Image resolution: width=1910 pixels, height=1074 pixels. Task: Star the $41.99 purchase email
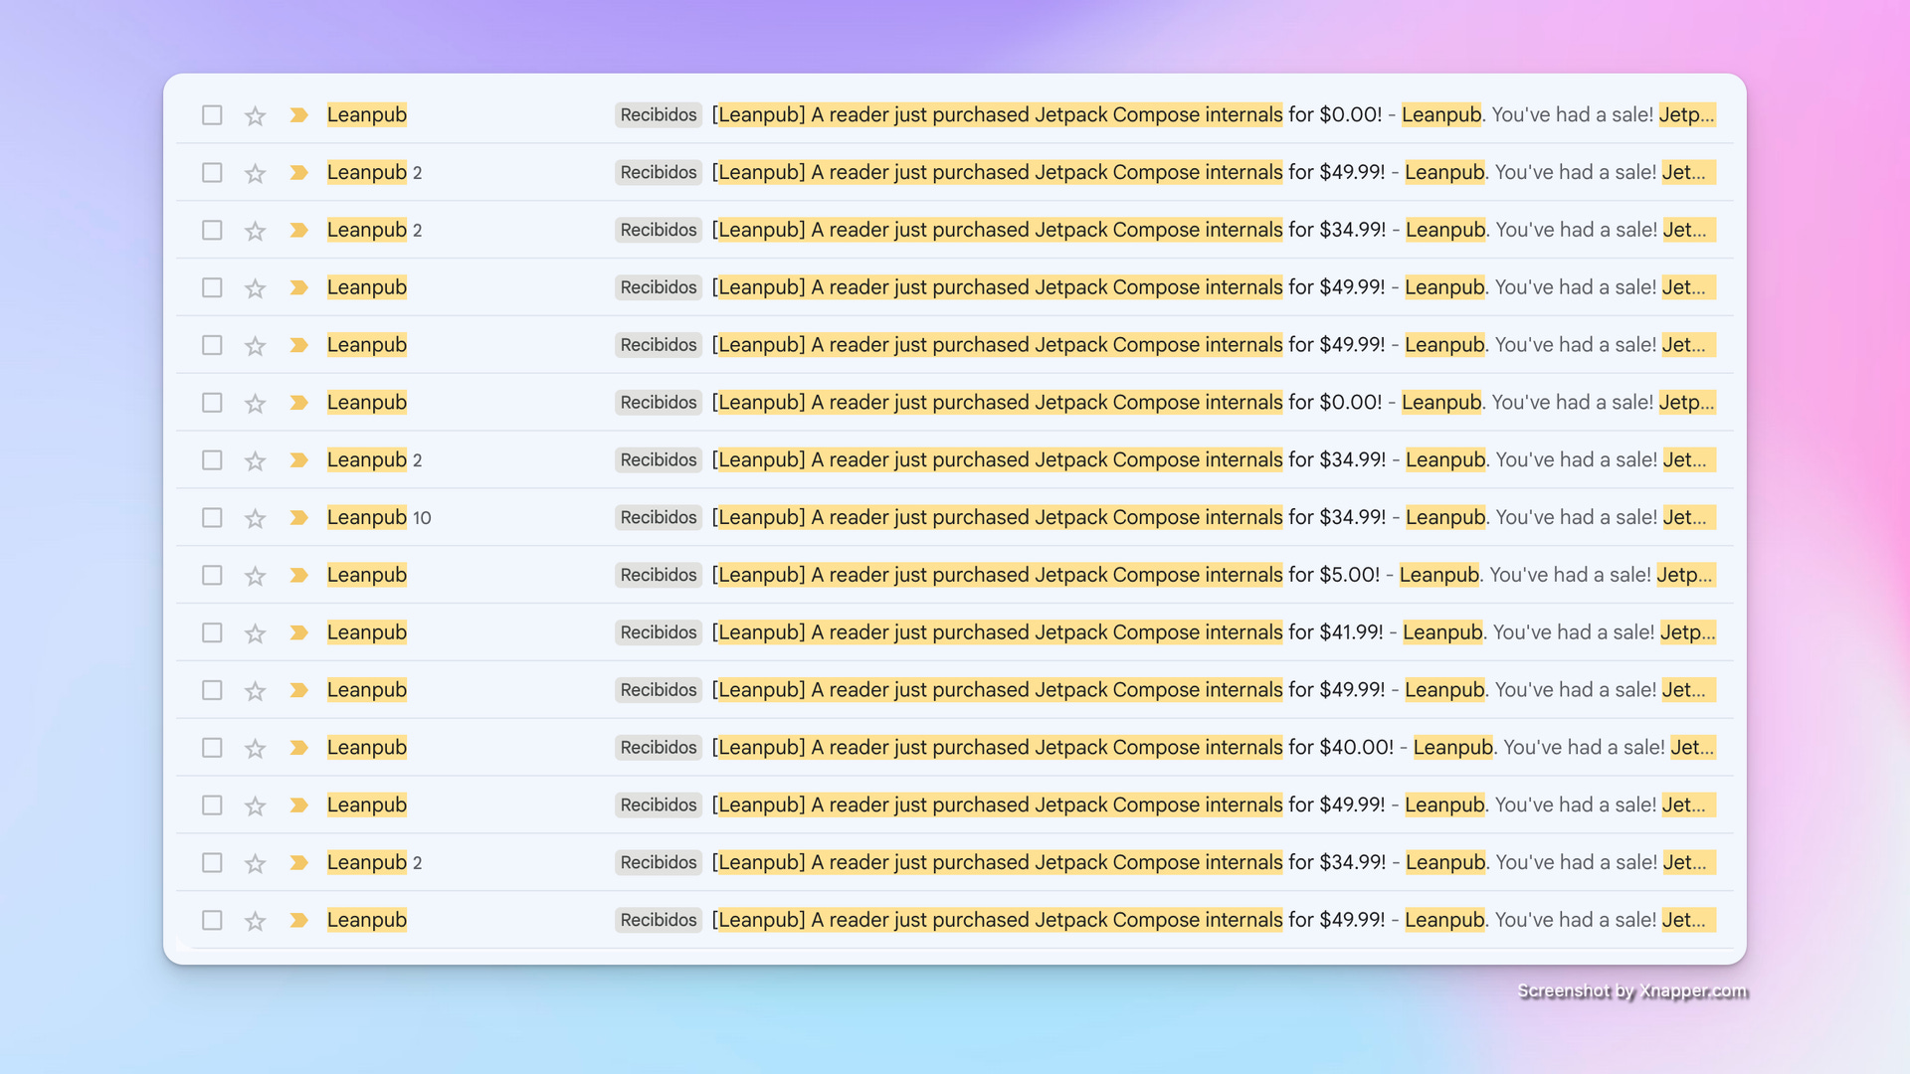coord(256,633)
